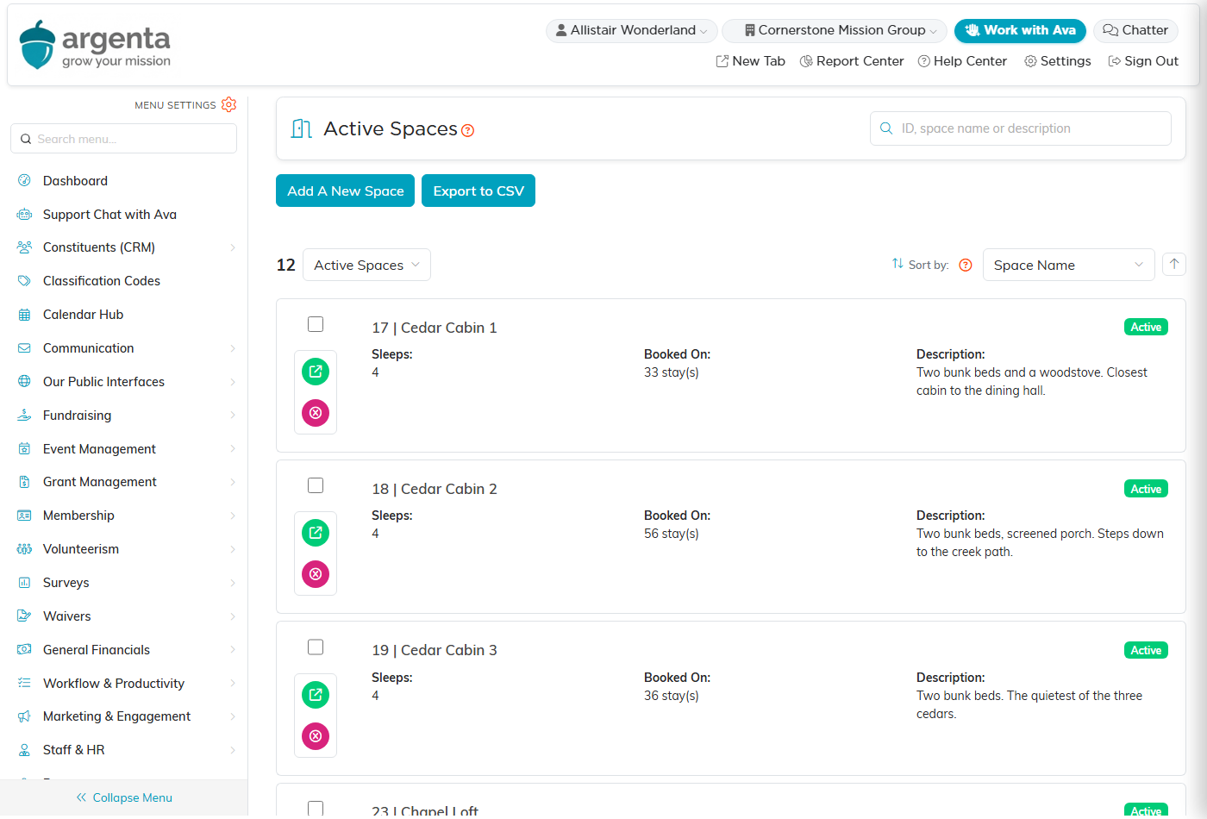
Task: Click the '17 | Cedar Cabin 1' title
Action: pyautogui.click(x=435, y=328)
